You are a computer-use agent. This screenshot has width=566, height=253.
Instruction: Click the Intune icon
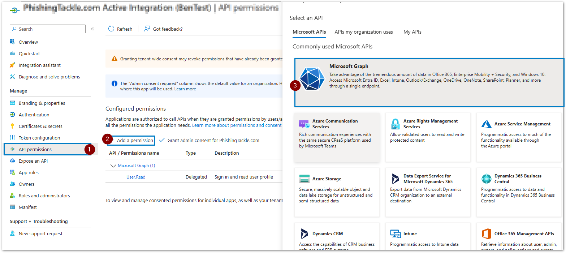coord(396,234)
